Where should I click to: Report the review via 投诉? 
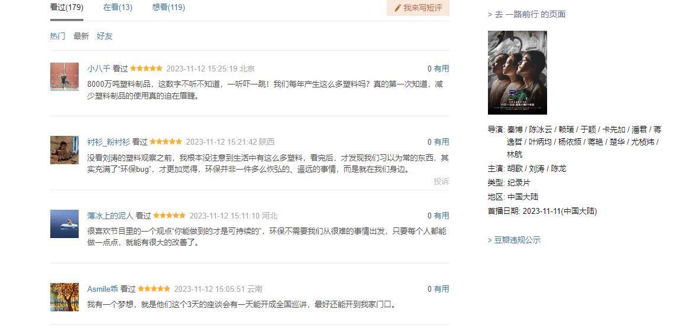pos(441,181)
